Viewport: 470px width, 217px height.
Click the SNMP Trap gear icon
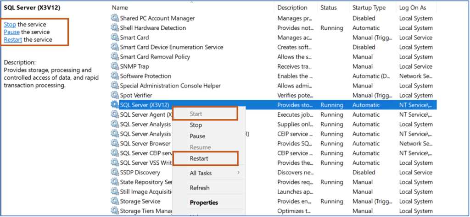115,66
